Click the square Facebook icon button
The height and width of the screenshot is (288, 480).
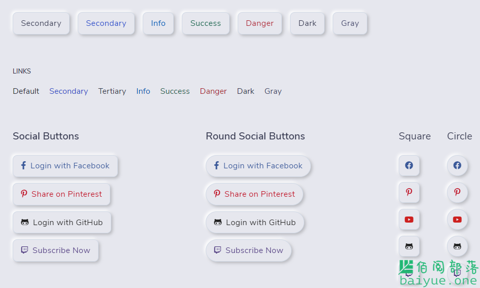point(409,165)
